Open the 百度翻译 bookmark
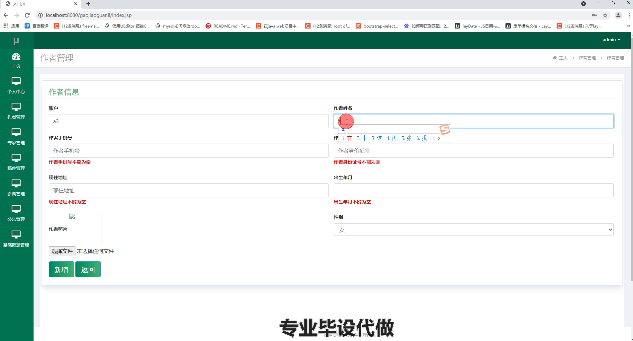 coord(37,26)
